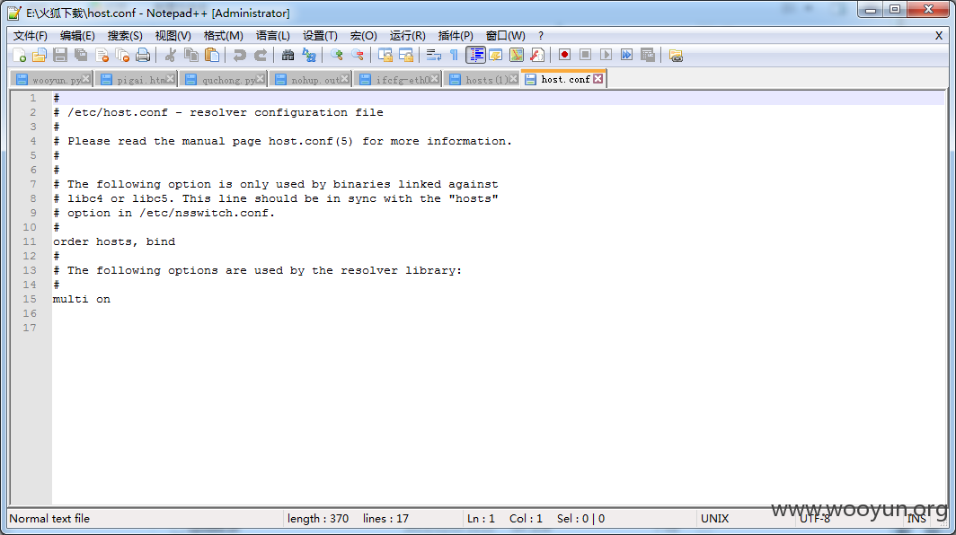Start macro recording with the red record icon
956x535 pixels.
pyautogui.click(x=564, y=56)
